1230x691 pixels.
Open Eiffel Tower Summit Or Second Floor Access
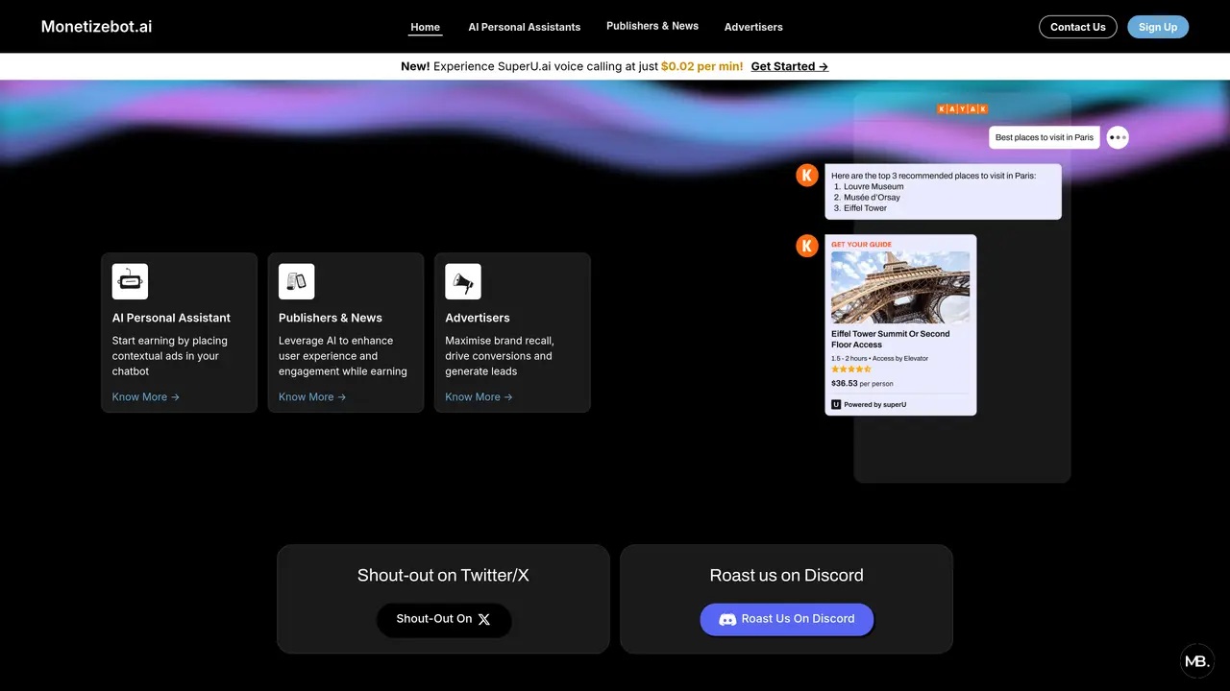point(890,339)
